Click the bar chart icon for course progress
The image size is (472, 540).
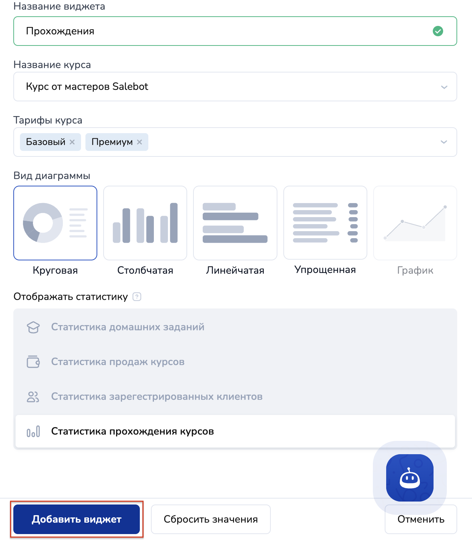tap(33, 432)
